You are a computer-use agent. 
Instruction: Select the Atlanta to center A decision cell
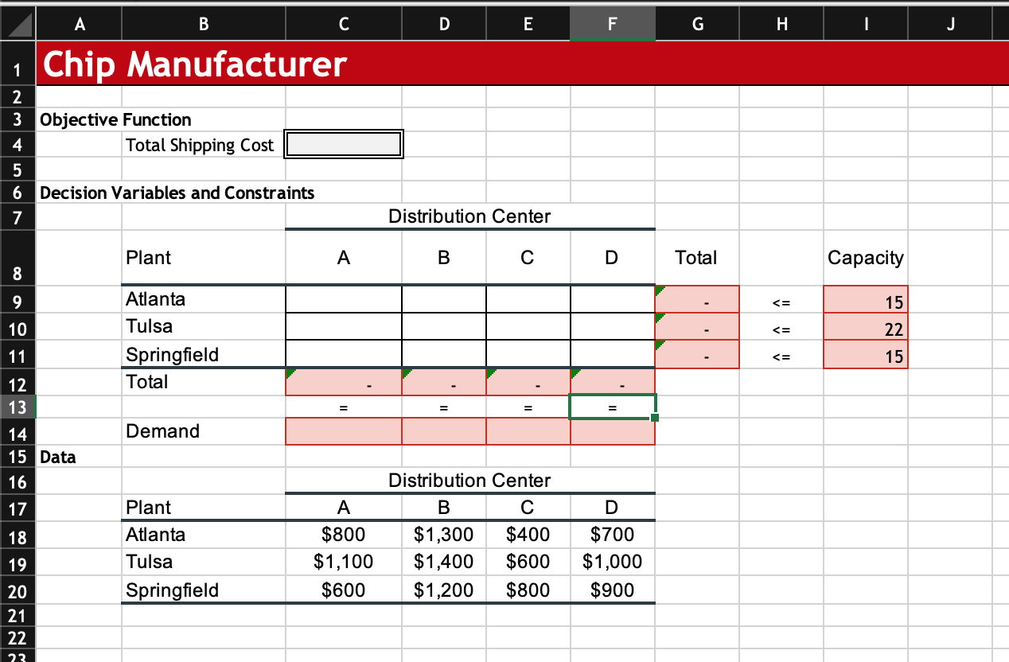tap(344, 300)
